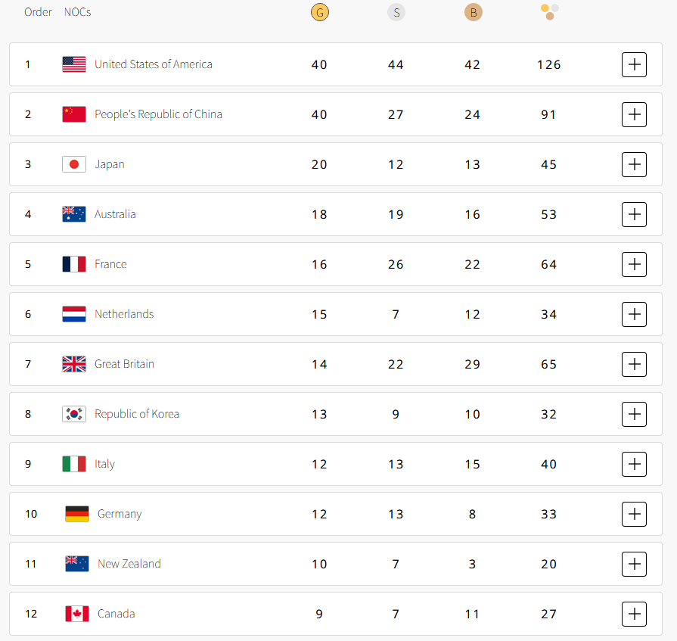Viewport: 677px width, 641px height.
Task: Expand People's Republic of China medal details
Action: 634,114
